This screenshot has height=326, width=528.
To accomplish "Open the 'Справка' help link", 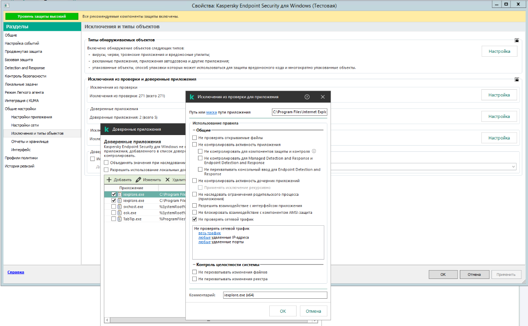I will pos(16,272).
